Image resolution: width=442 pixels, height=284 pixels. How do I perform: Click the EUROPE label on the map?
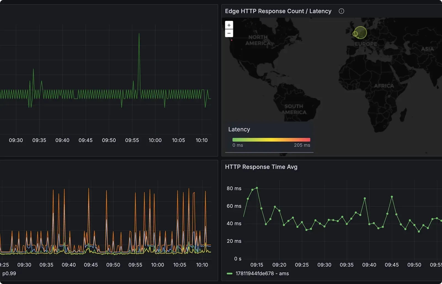[366, 44]
